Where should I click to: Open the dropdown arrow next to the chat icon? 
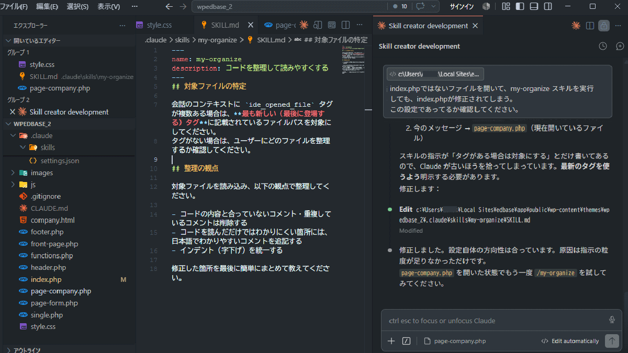[433, 7]
